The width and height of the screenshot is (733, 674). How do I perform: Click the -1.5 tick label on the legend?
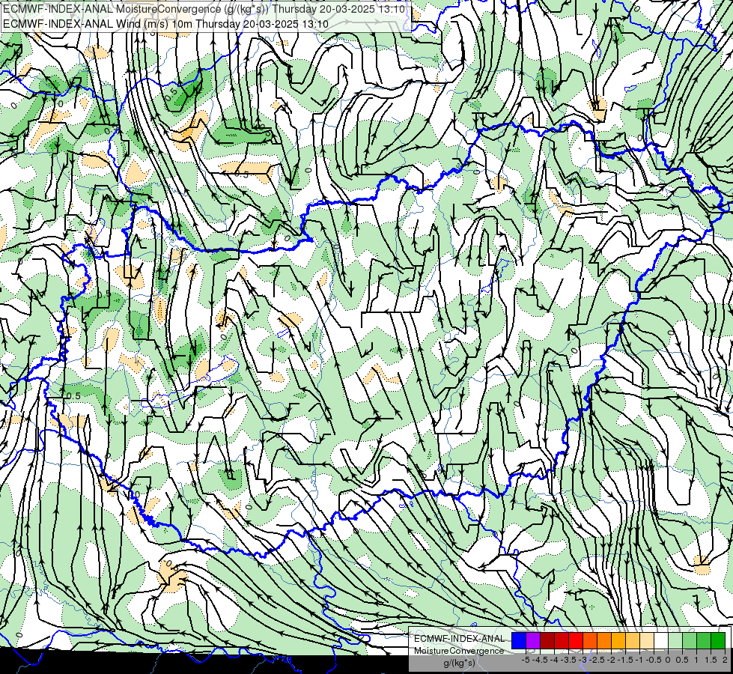click(x=625, y=660)
